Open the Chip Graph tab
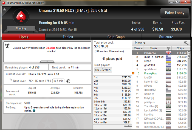 [116, 37]
